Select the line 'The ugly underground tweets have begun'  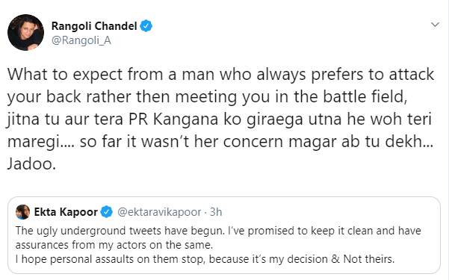[120, 231]
